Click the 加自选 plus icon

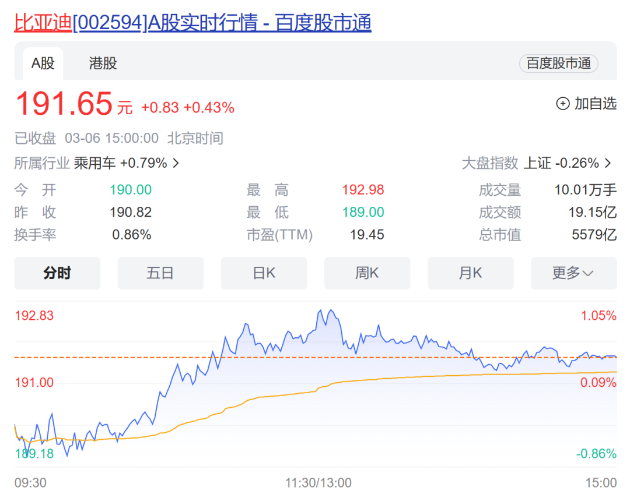point(562,103)
